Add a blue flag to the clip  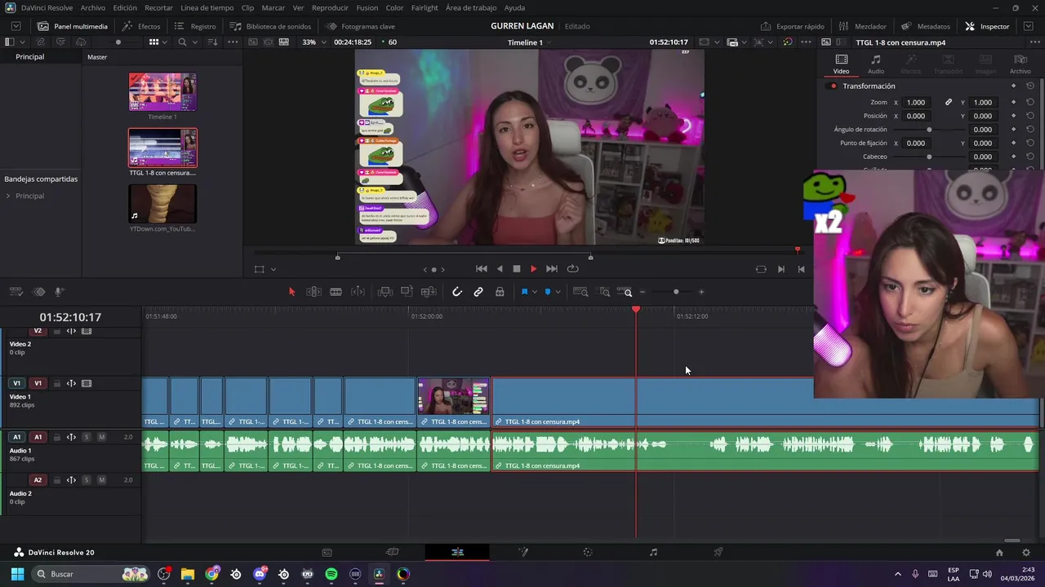pyautogui.click(x=524, y=292)
